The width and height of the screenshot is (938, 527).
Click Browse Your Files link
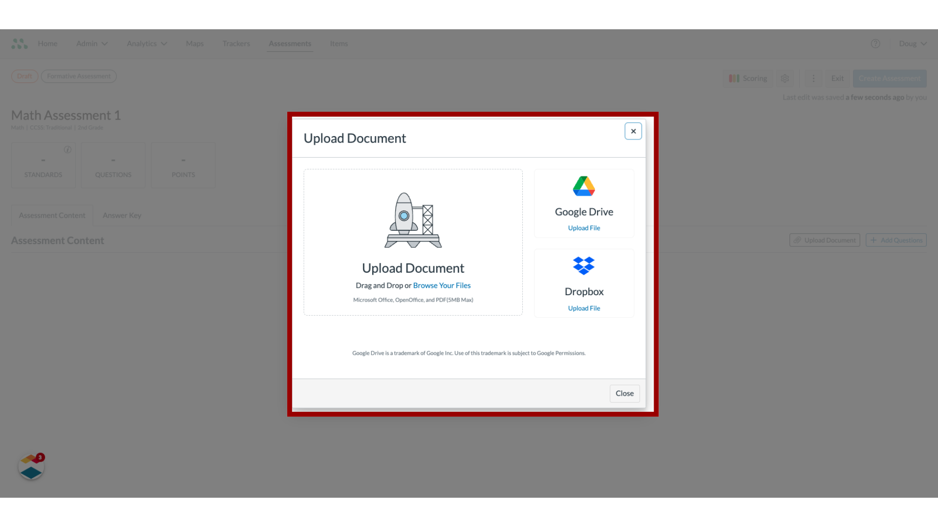coord(442,285)
